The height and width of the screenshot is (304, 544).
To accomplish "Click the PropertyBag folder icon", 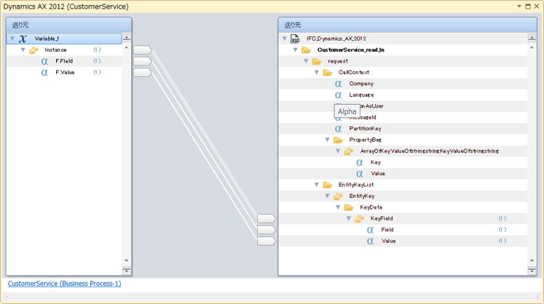I will coord(338,140).
